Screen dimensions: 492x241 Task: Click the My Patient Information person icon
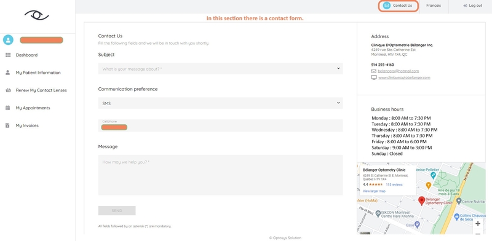[x=8, y=73]
